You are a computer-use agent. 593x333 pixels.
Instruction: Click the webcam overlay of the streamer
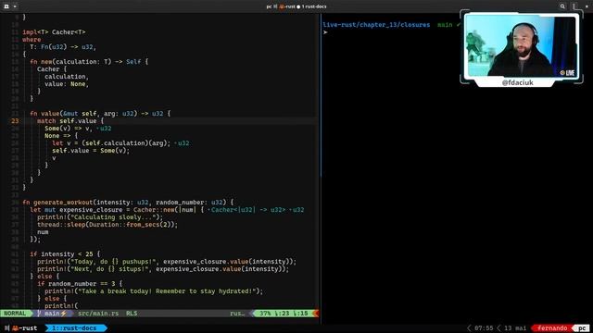(x=521, y=46)
